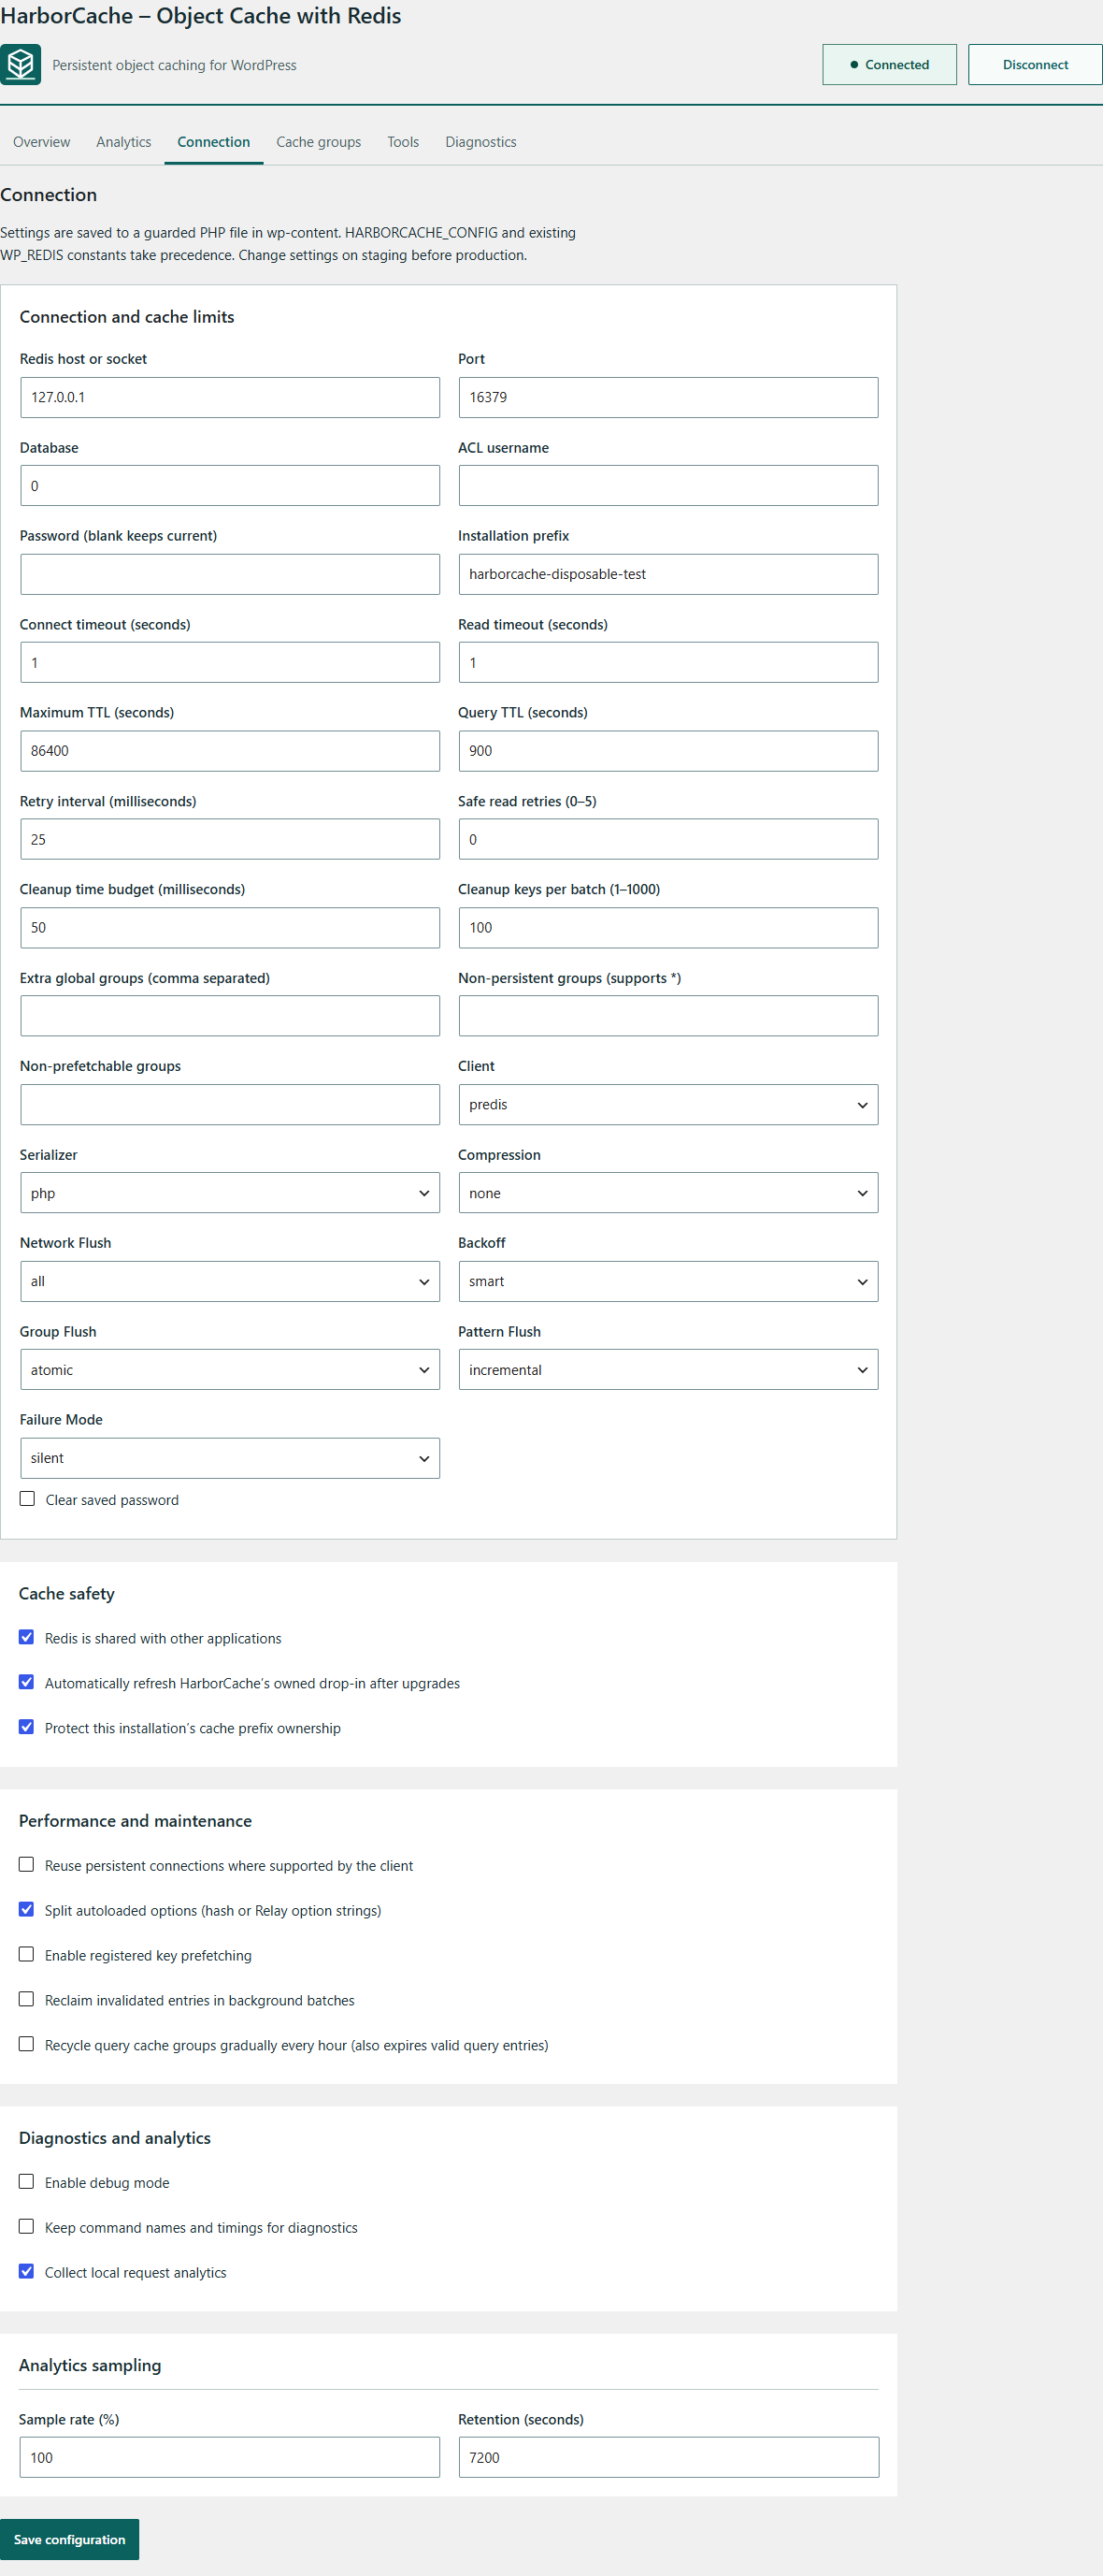Click the Connected status indicator
The width and height of the screenshot is (1103, 2576).
pos(889,65)
